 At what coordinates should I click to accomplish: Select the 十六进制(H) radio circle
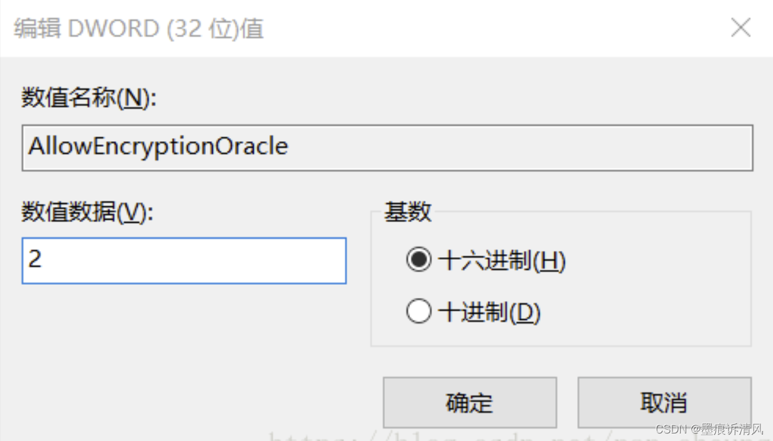pyautogui.click(x=418, y=260)
